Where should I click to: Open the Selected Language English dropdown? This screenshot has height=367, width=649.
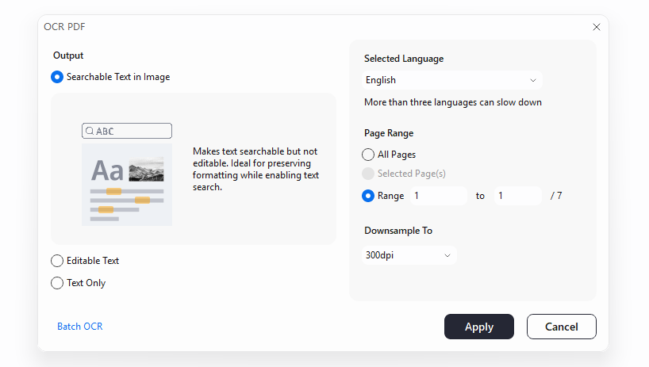point(452,80)
